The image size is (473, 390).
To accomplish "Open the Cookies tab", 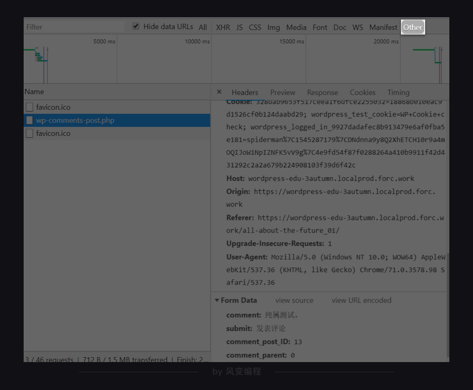I will click(x=363, y=92).
